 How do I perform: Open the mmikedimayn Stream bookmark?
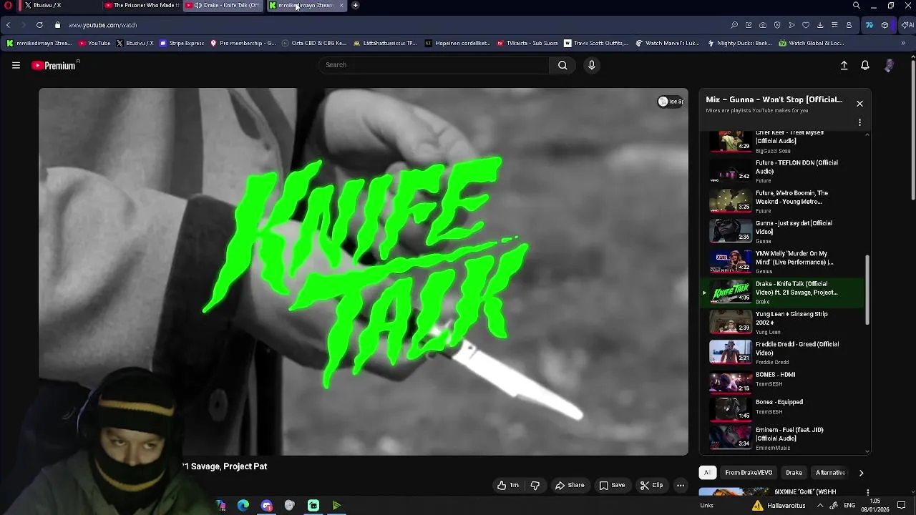click(x=40, y=43)
